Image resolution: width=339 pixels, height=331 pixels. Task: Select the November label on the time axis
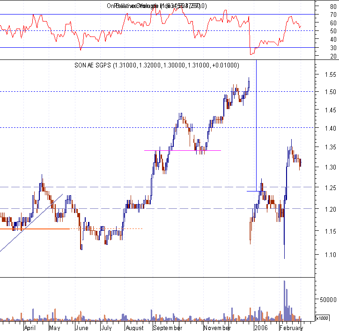tap(217, 328)
